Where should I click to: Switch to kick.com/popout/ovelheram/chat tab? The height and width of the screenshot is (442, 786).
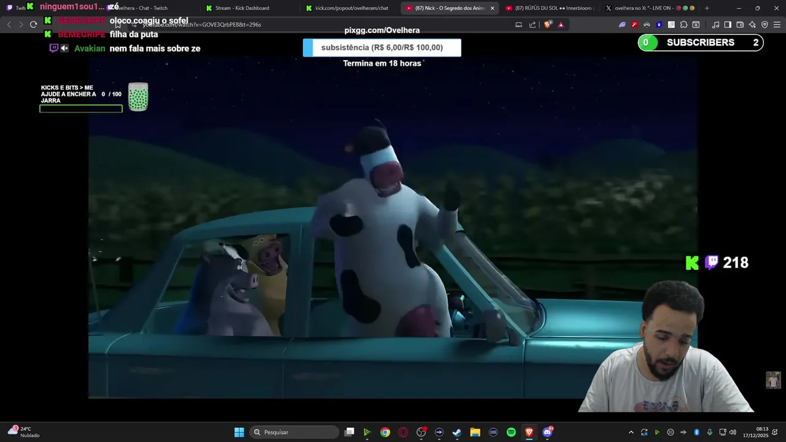coord(351,8)
